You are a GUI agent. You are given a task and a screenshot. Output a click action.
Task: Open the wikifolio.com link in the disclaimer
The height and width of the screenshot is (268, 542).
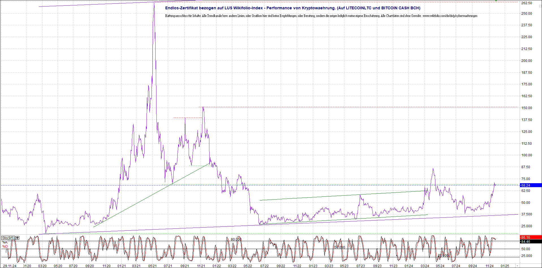pyautogui.click(x=450, y=16)
